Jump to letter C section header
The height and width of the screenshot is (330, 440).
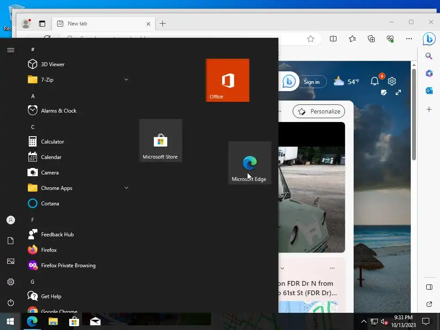tap(33, 127)
